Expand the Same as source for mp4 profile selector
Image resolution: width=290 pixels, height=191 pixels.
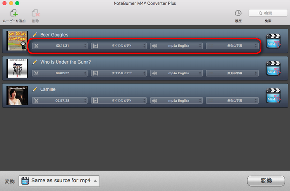click(59, 181)
